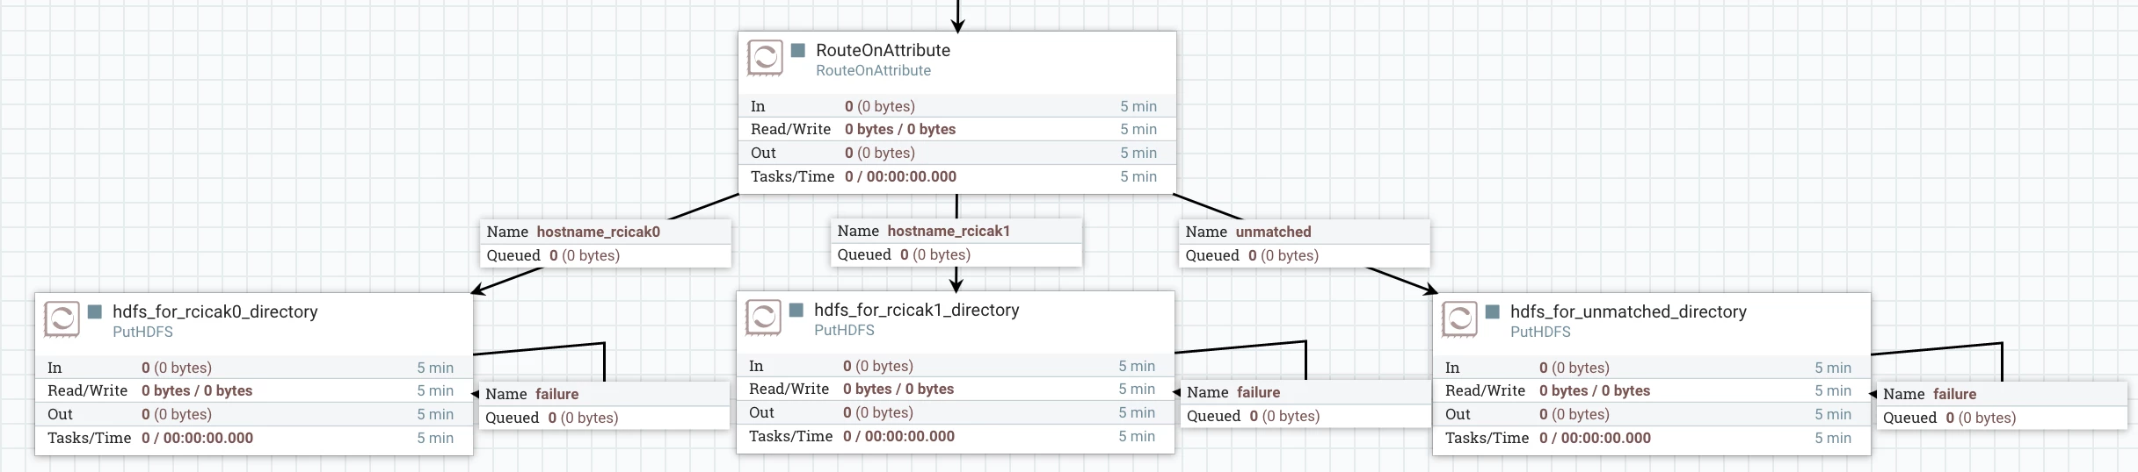Select the hdfs_for_rcicak0_directory processor name
2138x472 pixels.
pos(215,311)
